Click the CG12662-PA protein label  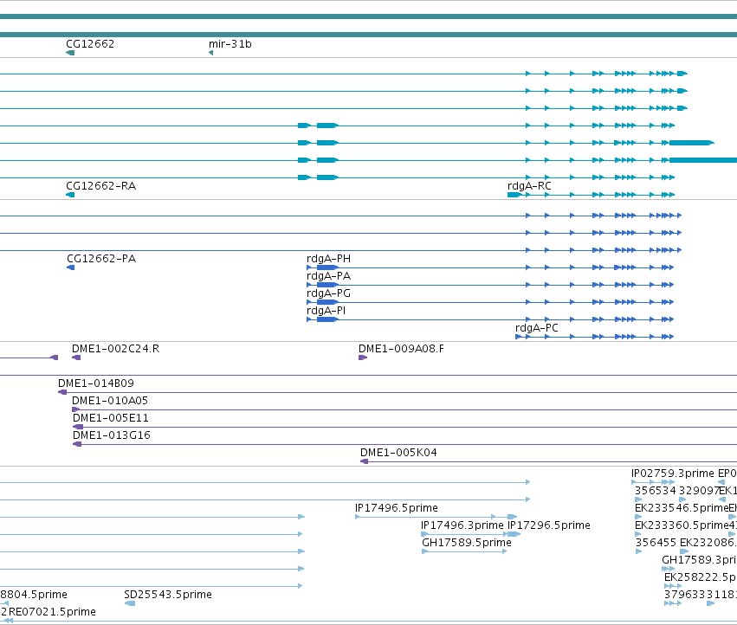pos(101,259)
